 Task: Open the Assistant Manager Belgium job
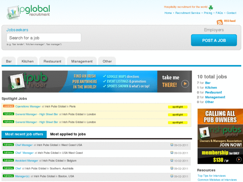[x=26, y=161]
